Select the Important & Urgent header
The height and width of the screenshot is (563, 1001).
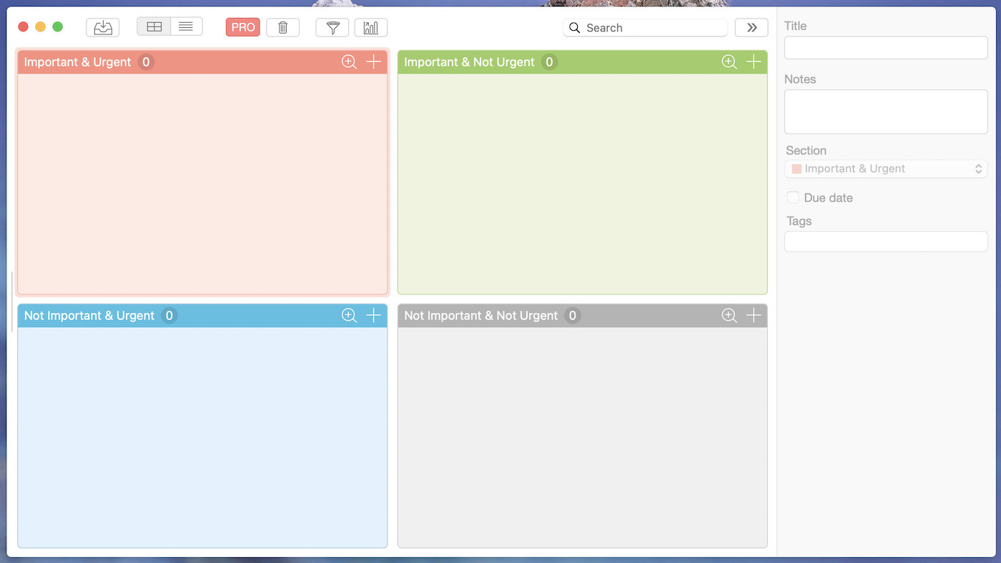(77, 61)
